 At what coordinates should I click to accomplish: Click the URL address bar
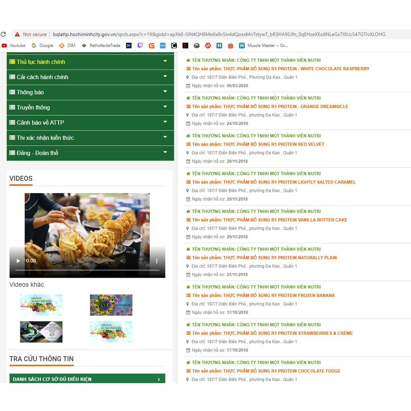tap(219, 35)
